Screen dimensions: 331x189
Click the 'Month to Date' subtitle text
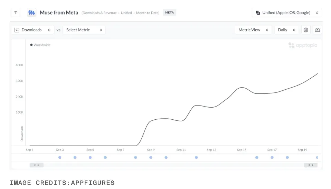tap(148, 13)
